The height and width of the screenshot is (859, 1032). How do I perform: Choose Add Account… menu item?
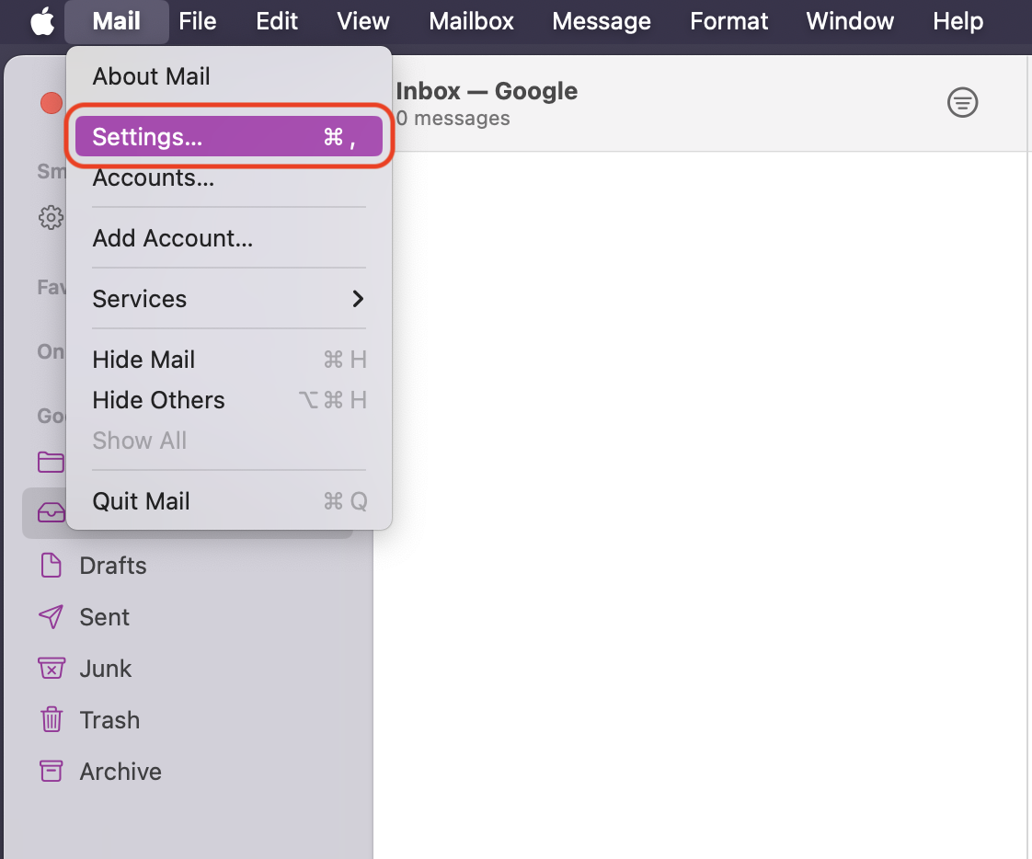tap(229, 238)
